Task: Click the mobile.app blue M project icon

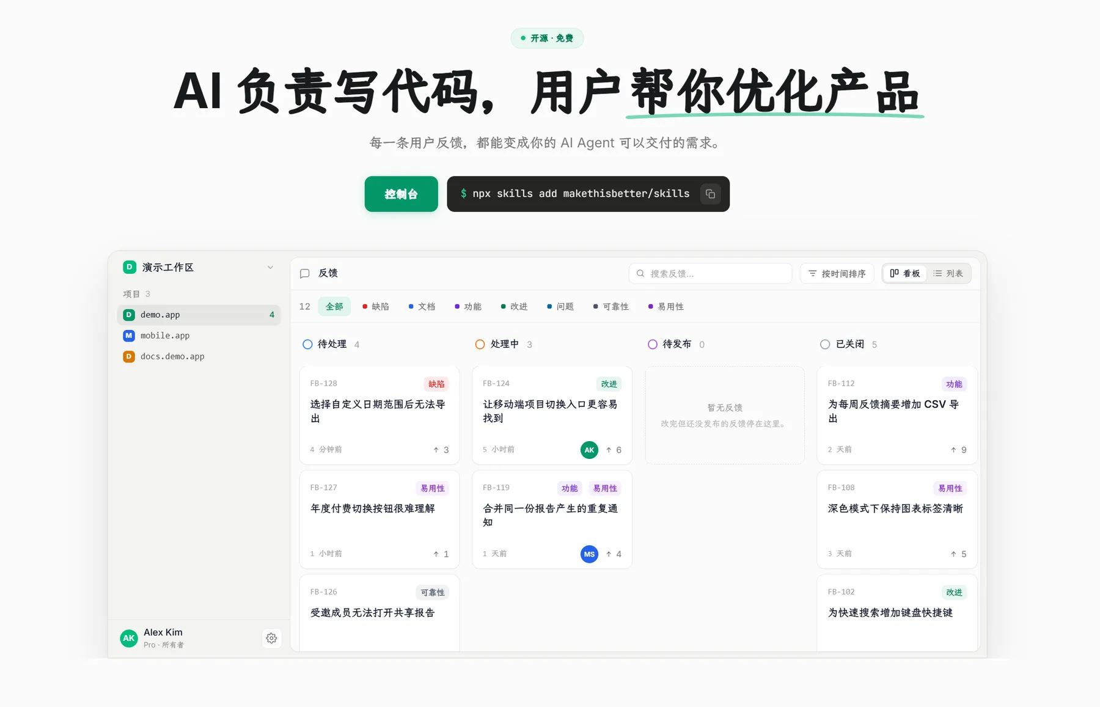Action: point(129,335)
